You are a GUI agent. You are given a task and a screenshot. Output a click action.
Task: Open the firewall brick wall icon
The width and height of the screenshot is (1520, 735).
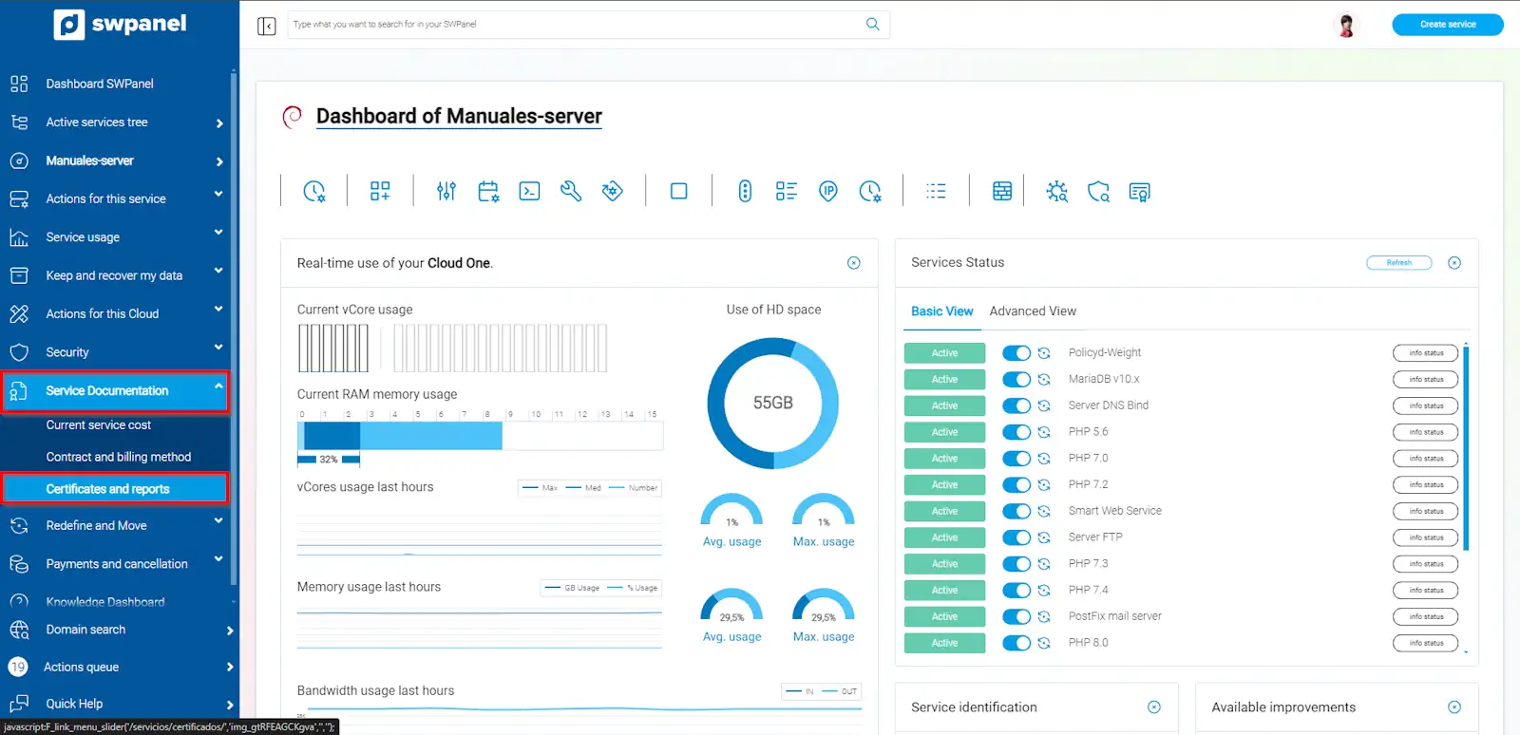click(1002, 192)
